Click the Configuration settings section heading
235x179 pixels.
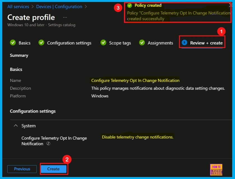click(33, 111)
